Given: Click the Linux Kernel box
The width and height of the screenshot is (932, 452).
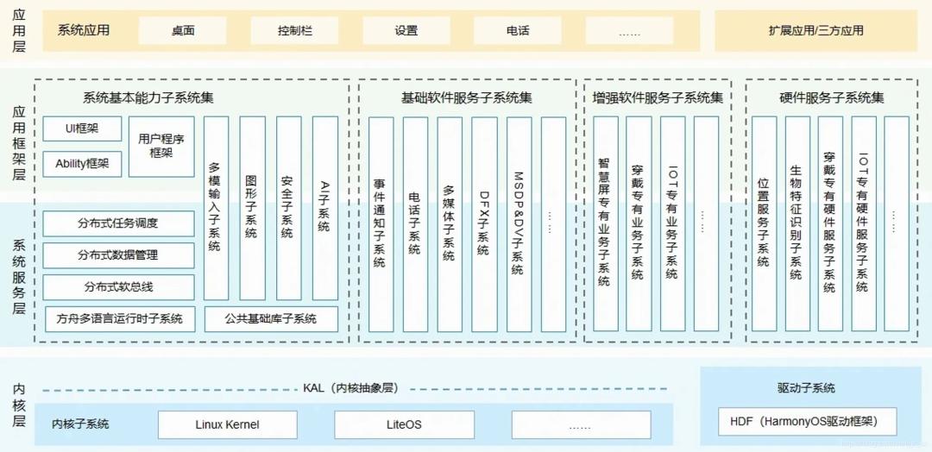Looking at the screenshot, I should [x=227, y=424].
